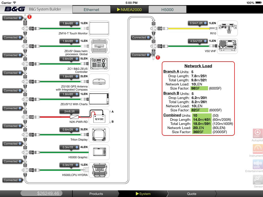Open the Sensors category icon
Image resolution: width=263 pixels, height=197 pixels.
coord(257,180)
